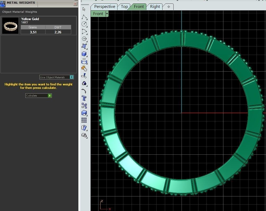
Task: Select the Yellow Gold ring thumbnail
Action: (10, 26)
